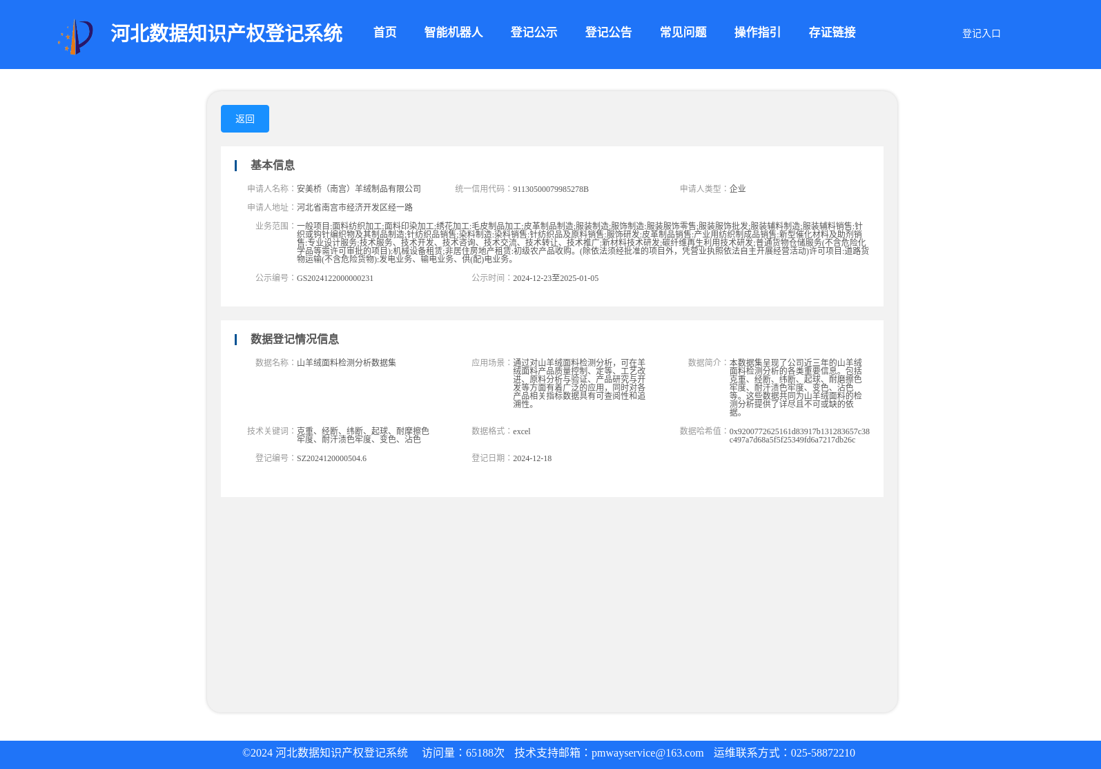Open the 智能机器人 menu item
This screenshot has height=769, width=1101.
(x=453, y=32)
